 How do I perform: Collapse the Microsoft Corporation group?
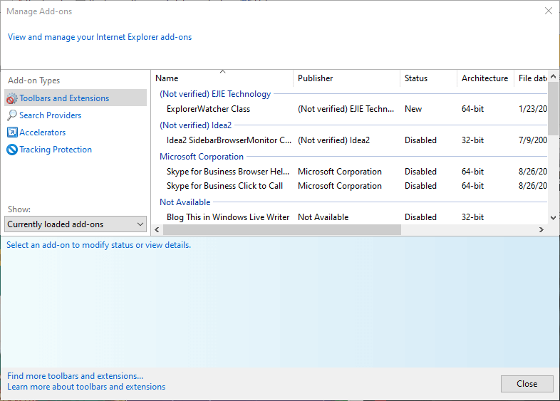click(x=202, y=157)
